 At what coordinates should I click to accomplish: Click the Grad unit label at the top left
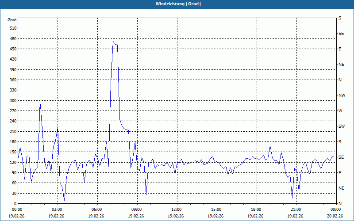[x=12, y=20]
